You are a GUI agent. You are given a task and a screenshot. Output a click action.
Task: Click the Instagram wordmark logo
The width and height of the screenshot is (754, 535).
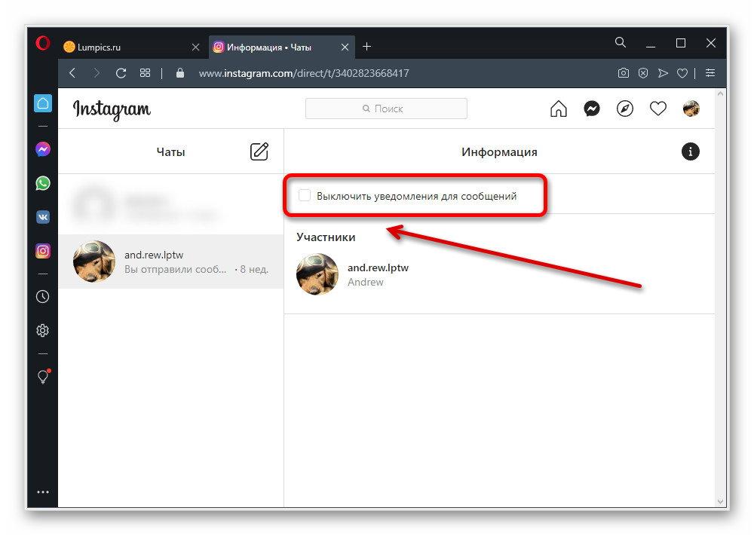tap(112, 109)
